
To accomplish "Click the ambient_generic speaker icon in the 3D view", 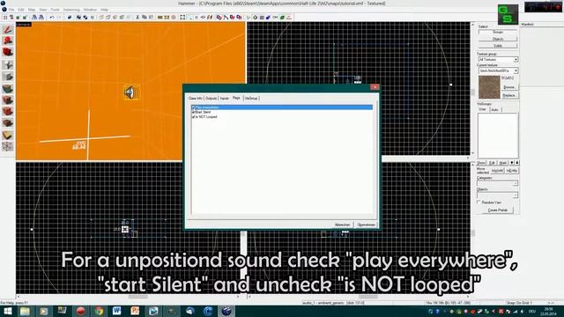I will [x=131, y=92].
